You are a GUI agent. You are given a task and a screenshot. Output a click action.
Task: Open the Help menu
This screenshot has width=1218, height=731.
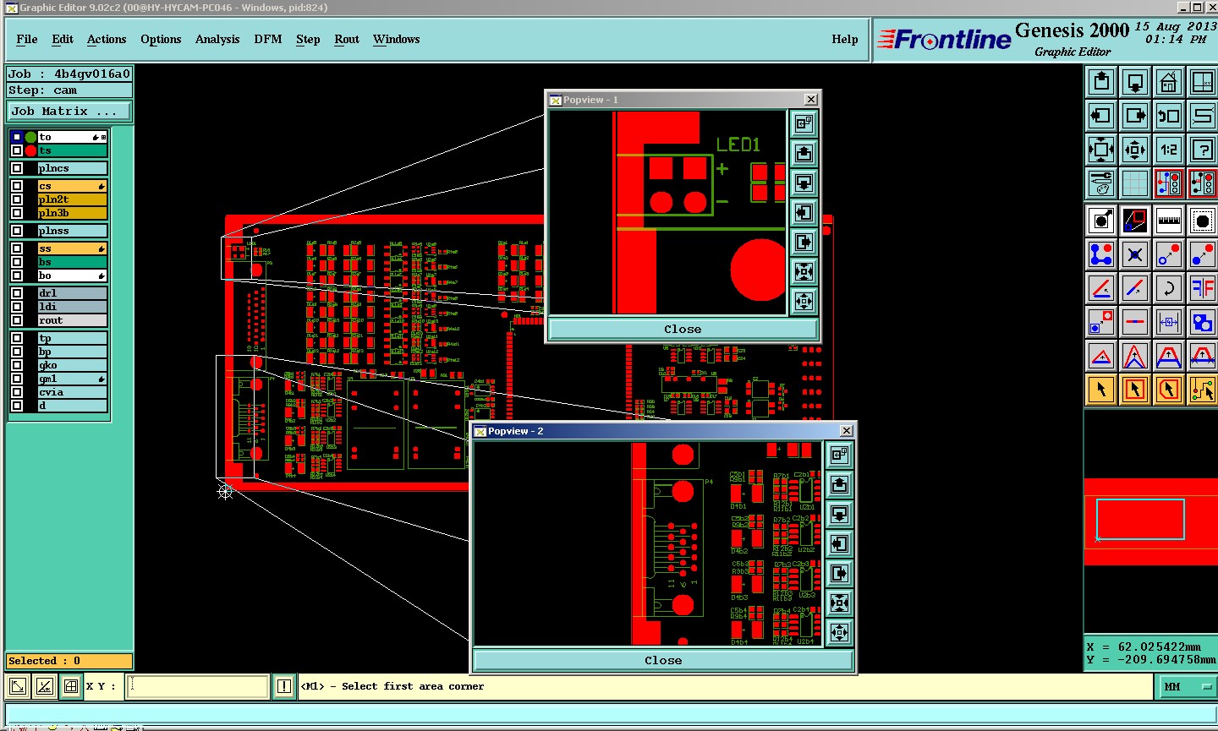[x=845, y=39]
